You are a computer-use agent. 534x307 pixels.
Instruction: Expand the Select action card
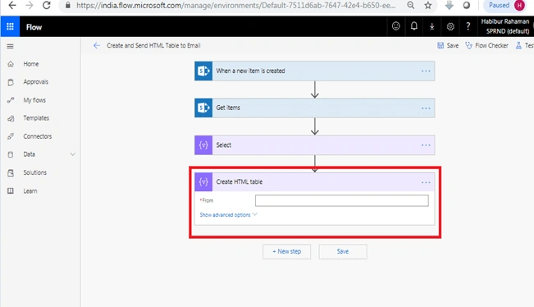(315, 145)
